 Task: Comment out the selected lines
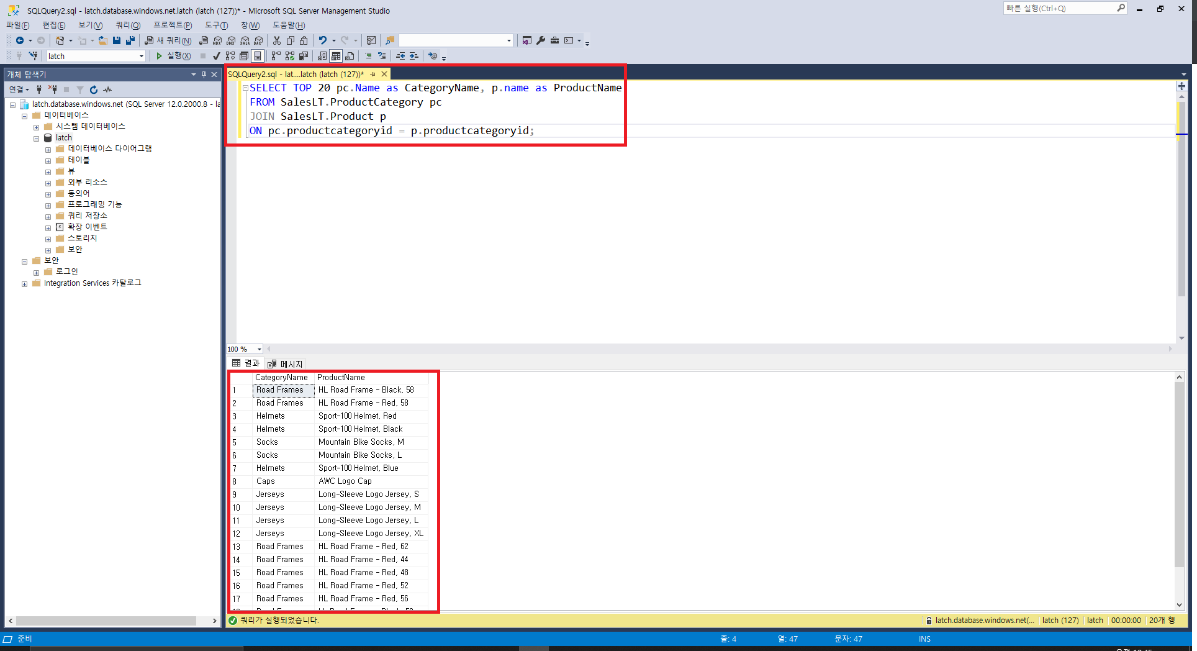pos(368,56)
